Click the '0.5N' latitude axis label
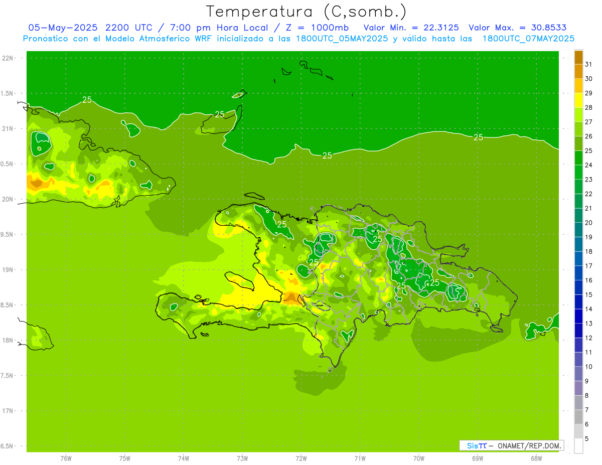Image resolution: width=602 pixels, height=465 pixels. [7, 164]
